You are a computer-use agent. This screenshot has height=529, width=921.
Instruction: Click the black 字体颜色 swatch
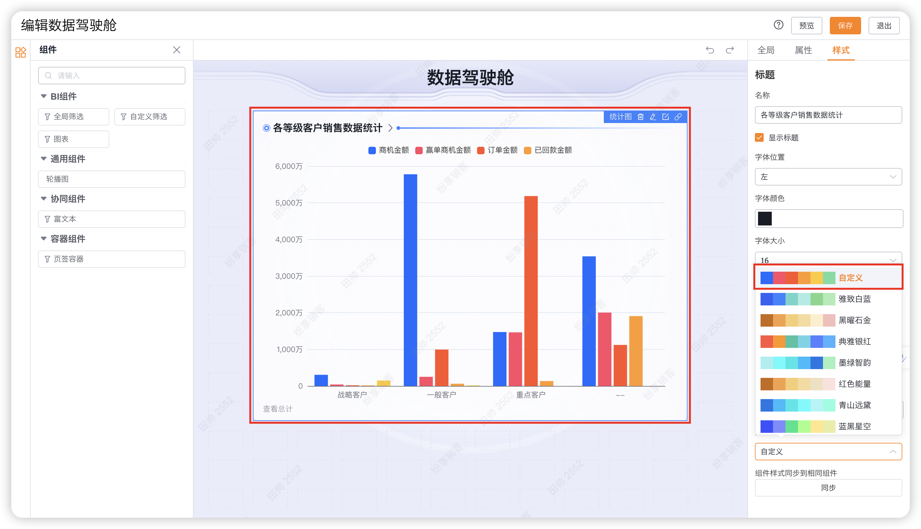pos(765,219)
